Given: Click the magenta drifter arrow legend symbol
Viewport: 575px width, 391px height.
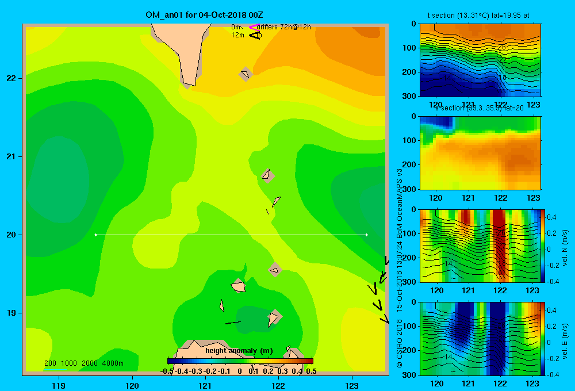Looking at the screenshot, I should pyautogui.click(x=254, y=27).
